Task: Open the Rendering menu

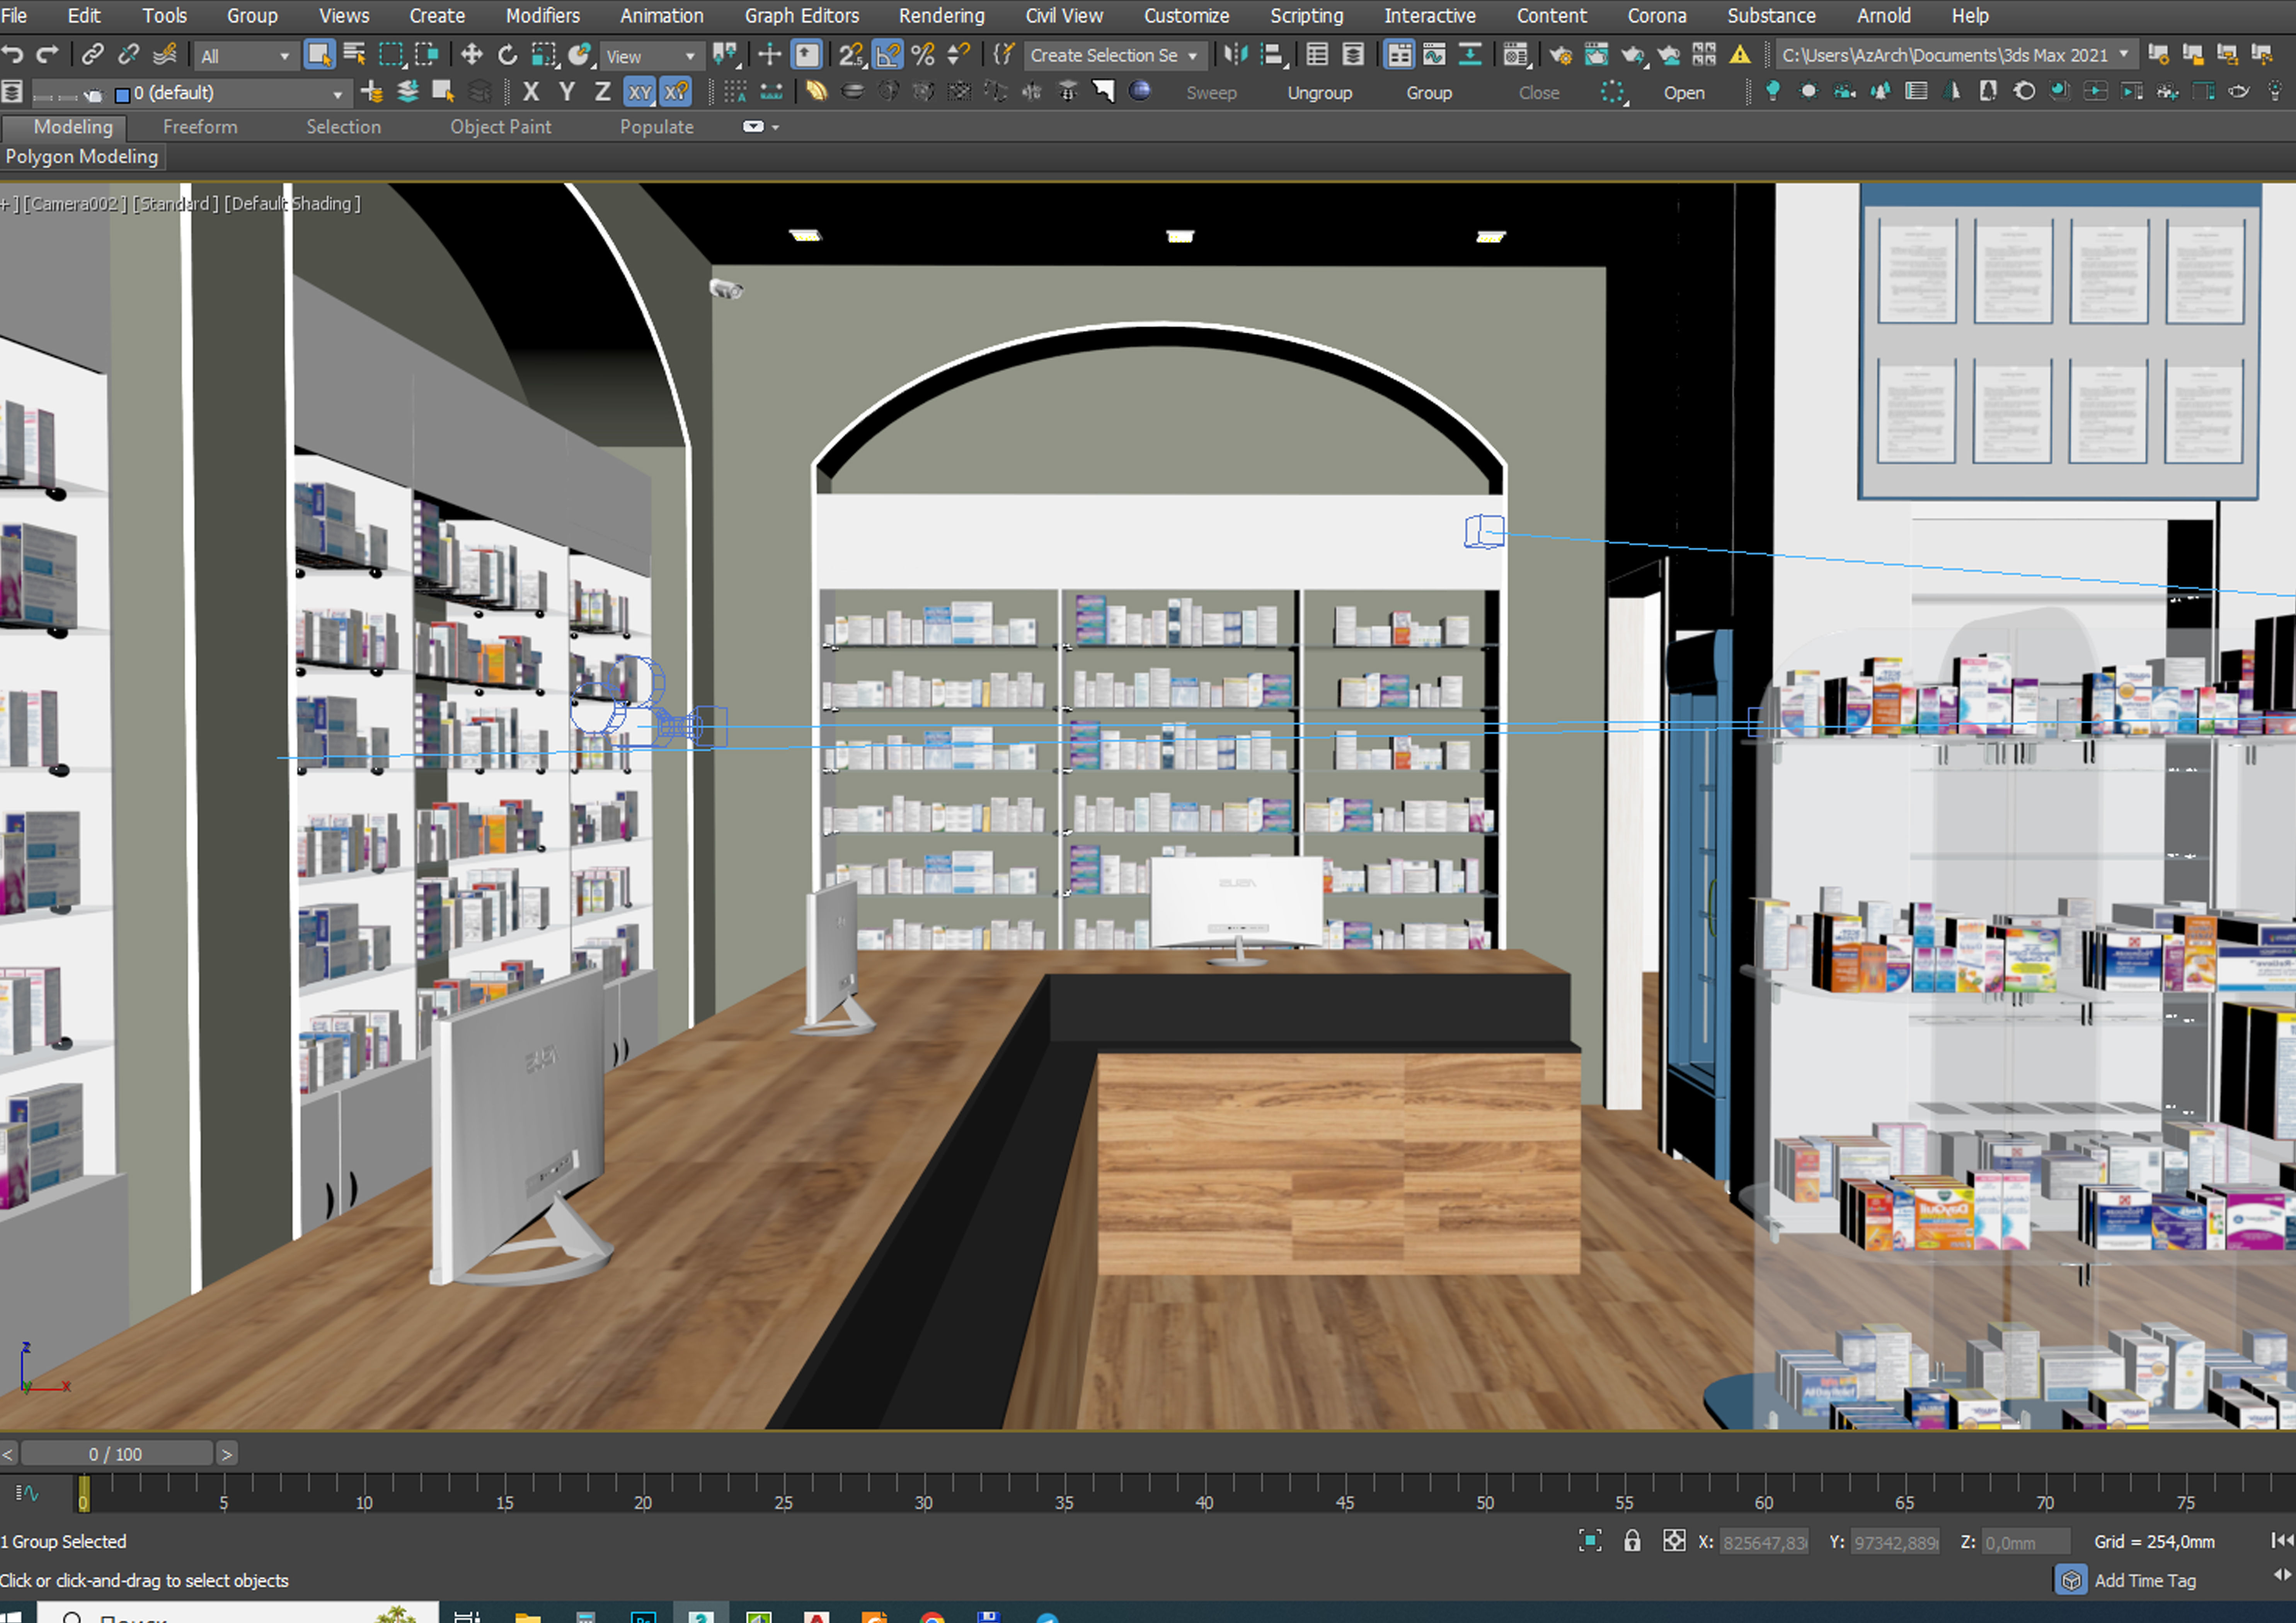Action: click(941, 15)
